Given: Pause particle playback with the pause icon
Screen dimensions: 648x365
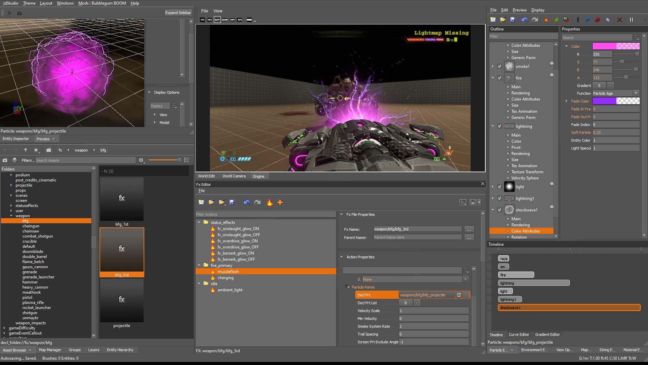Looking at the screenshot, I should pos(631,20).
